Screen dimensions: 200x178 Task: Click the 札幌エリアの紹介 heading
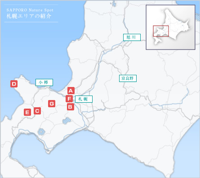pos(29,16)
